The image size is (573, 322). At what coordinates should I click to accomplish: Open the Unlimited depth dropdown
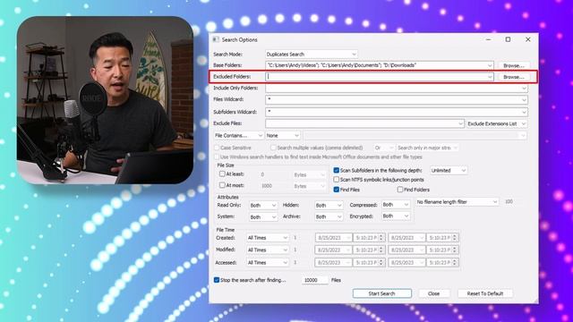click(449, 171)
